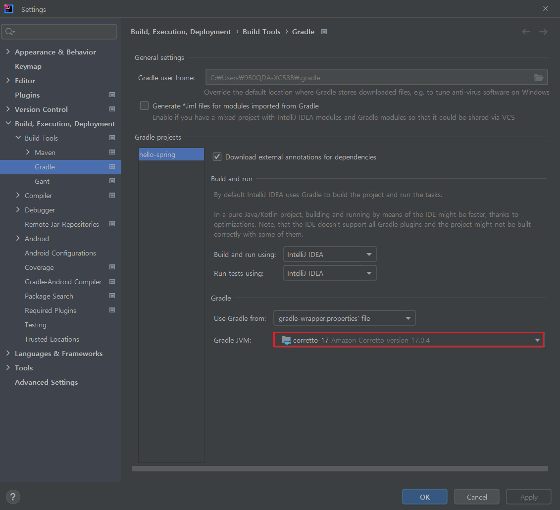The height and width of the screenshot is (510, 560).
Task: Select Keymap in settings tree
Action: point(28,66)
